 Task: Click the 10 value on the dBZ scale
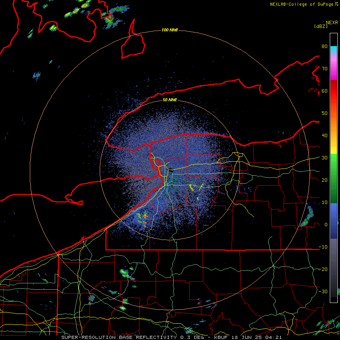click(325, 202)
